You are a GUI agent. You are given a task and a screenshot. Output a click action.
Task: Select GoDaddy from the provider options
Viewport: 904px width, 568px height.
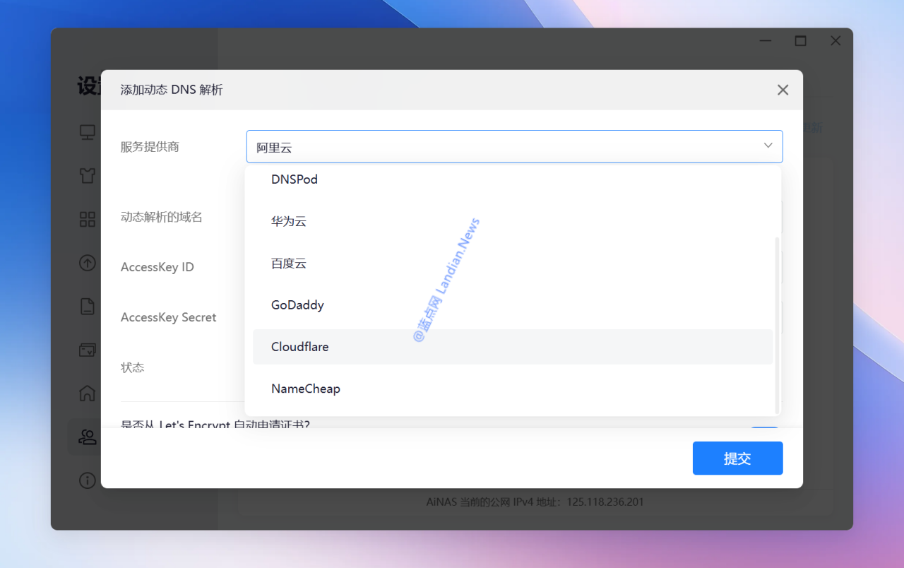coord(513,305)
